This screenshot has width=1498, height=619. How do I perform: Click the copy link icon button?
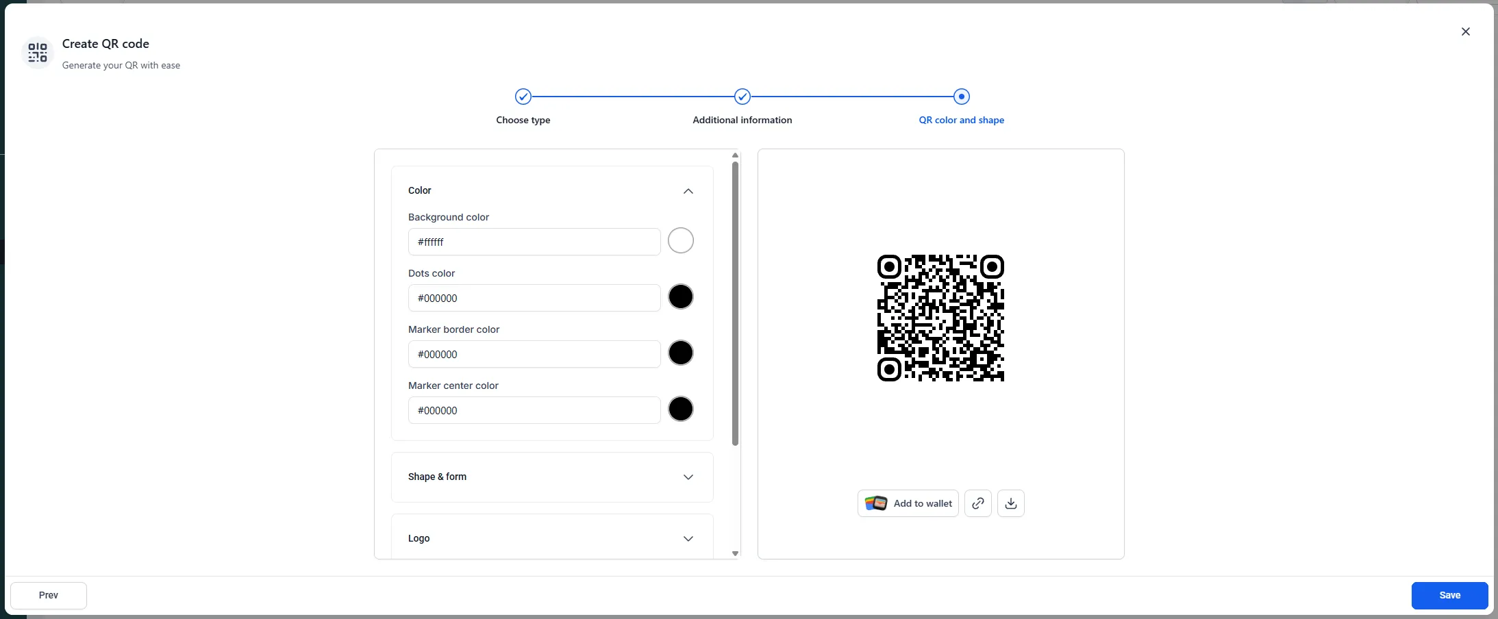[978, 503]
